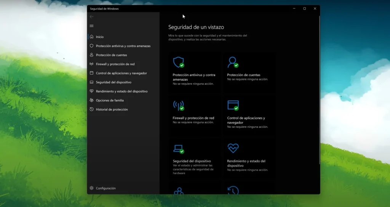The width and height of the screenshot is (390, 207).
Task: Click the family people icon card at bottom
Action: tap(179, 191)
